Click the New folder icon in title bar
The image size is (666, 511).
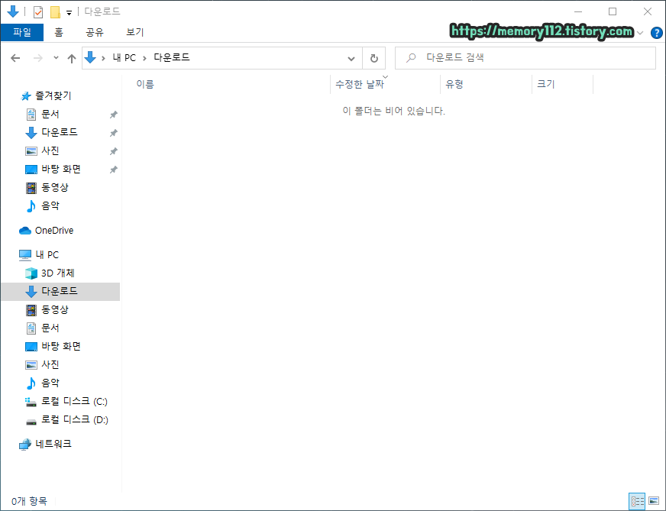coord(55,12)
